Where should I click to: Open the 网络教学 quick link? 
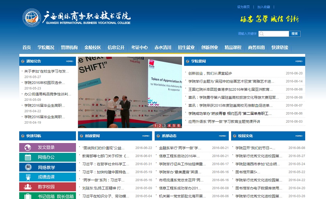click(x=48, y=167)
